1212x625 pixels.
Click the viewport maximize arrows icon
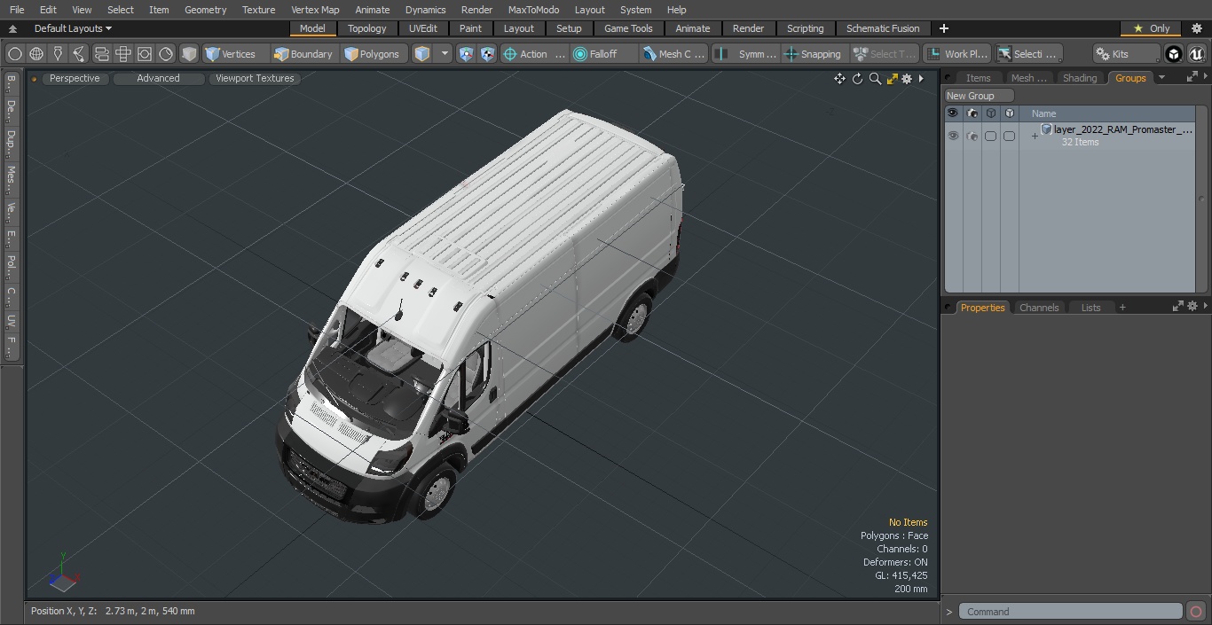click(893, 79)
